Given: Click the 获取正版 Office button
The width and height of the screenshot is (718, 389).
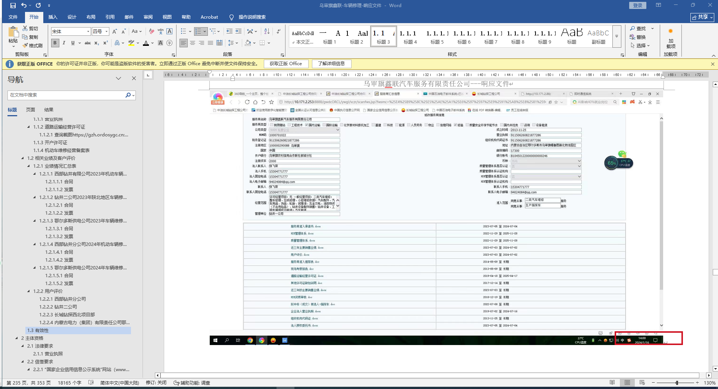Looking at the screenshot, I should [285, 64].
